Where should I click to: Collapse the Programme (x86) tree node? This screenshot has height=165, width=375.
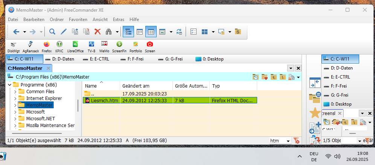(x=9, y=85)
